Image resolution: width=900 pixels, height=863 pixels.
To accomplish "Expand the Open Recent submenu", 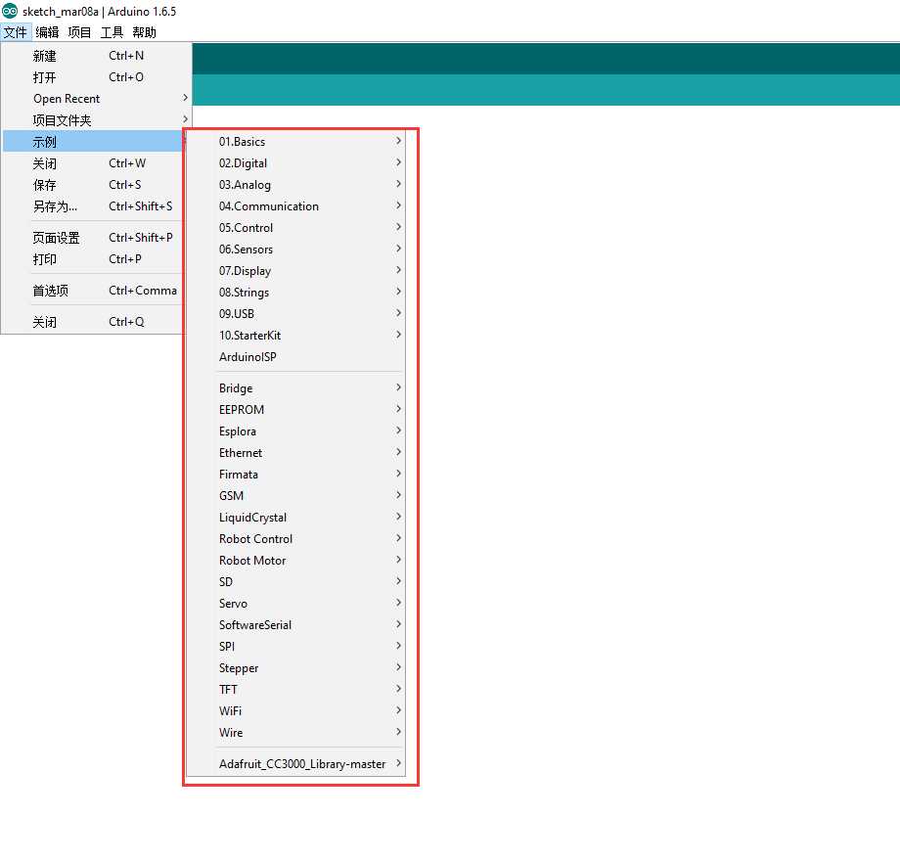I will pos(97,99).
